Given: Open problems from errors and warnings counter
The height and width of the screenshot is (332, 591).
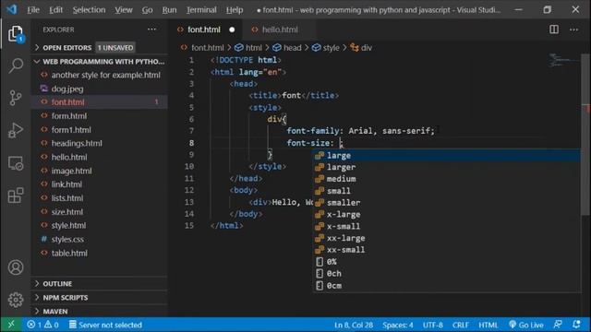Looking at the screenshot, I should pyautogui.click(x=42, y=325).
